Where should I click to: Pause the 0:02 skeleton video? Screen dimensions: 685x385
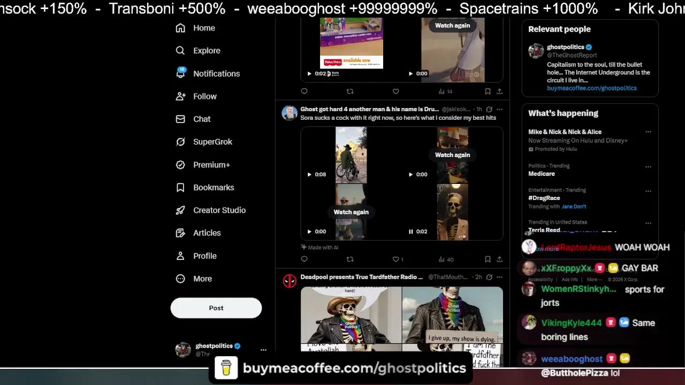[410, 232]
